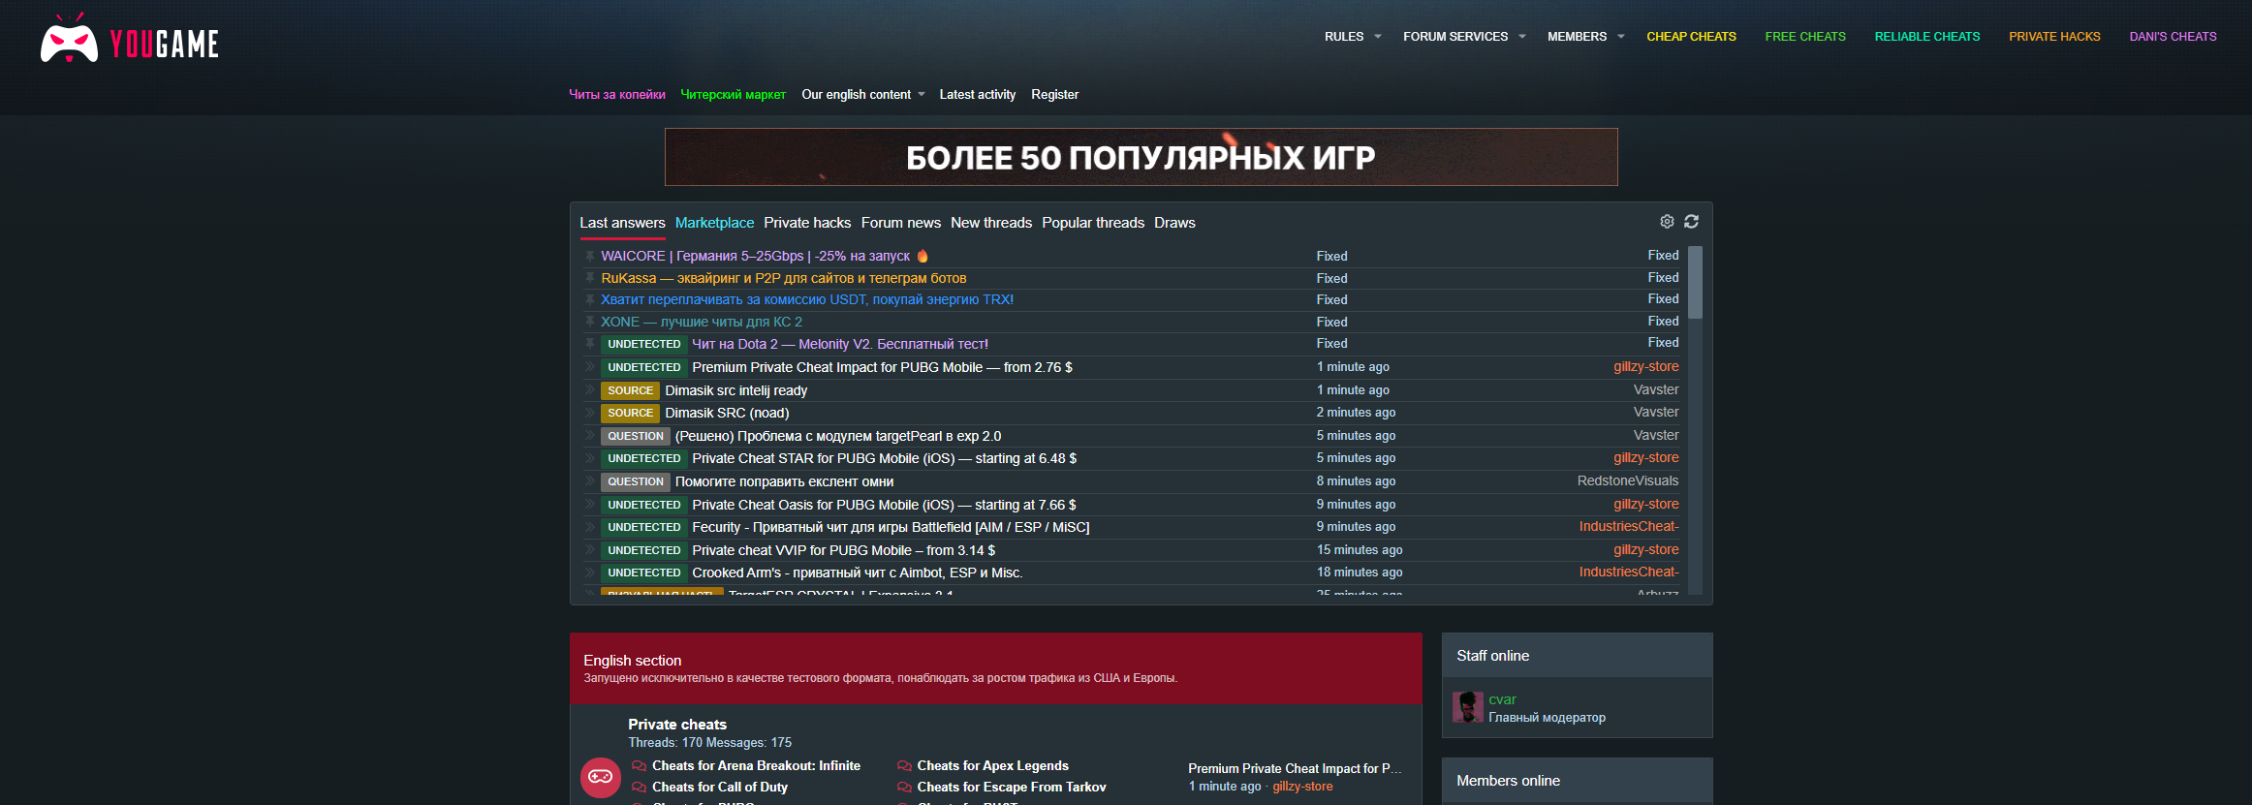Open Fecurity Battlefield cheat thread

[891, 527]
